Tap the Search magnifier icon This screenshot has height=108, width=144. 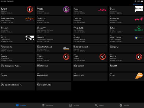click(96, 105)
